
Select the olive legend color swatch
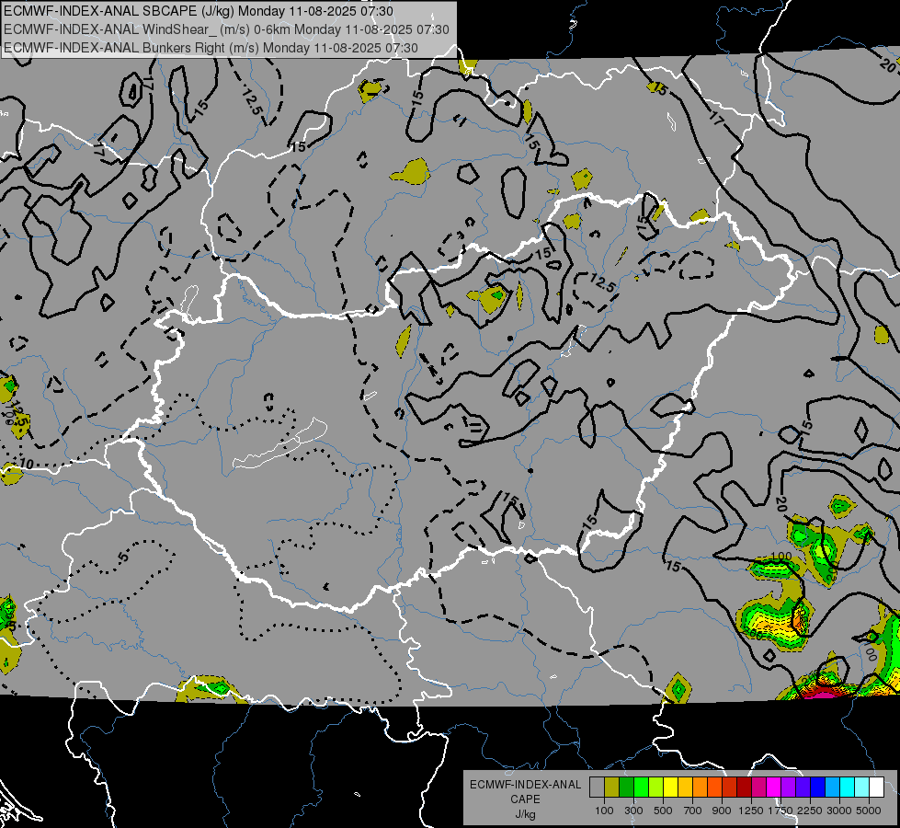(x=612, y=788)
